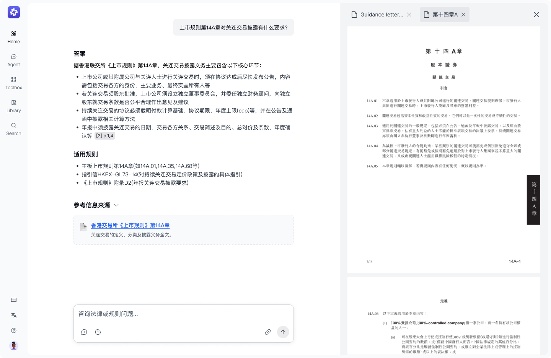Open the Toolbox section in sidebar

(x=14, y=83)
